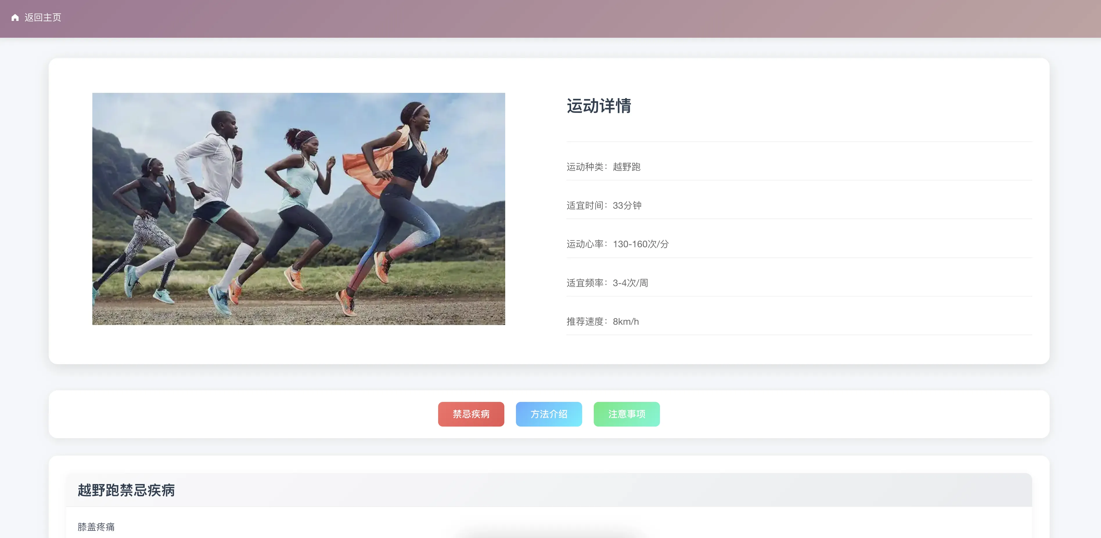
Task: Select the 130-160次/分 heart rate value
Action: (x=640, y=244)
